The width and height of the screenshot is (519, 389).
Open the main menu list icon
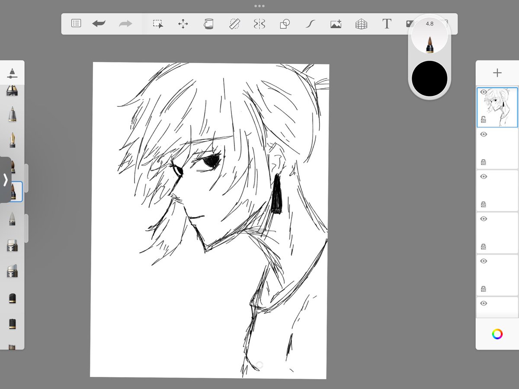click(76, 24)
